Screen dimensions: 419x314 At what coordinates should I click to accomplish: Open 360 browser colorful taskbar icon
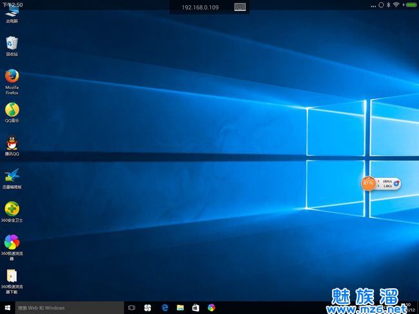click(211, 308)
